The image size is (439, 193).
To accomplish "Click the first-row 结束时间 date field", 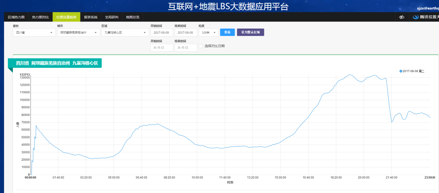I will (x=186, y=33).
